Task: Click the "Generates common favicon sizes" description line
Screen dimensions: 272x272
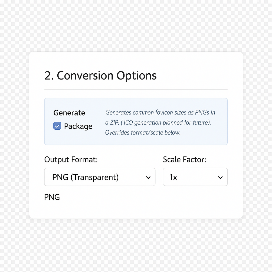Action: pos(160,112)
